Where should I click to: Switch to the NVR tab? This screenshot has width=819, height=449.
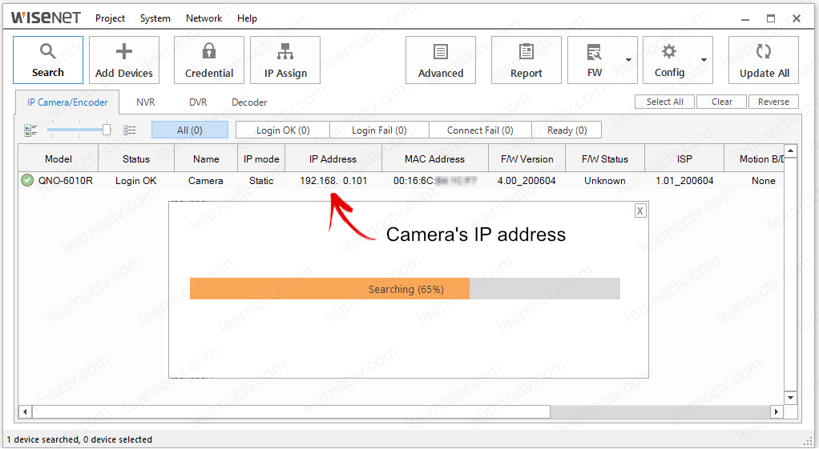pos(145,102)
